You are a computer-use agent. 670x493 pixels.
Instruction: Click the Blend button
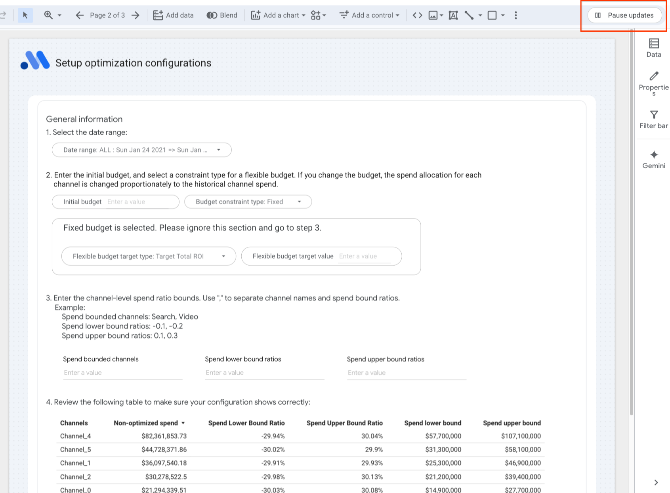222,15
